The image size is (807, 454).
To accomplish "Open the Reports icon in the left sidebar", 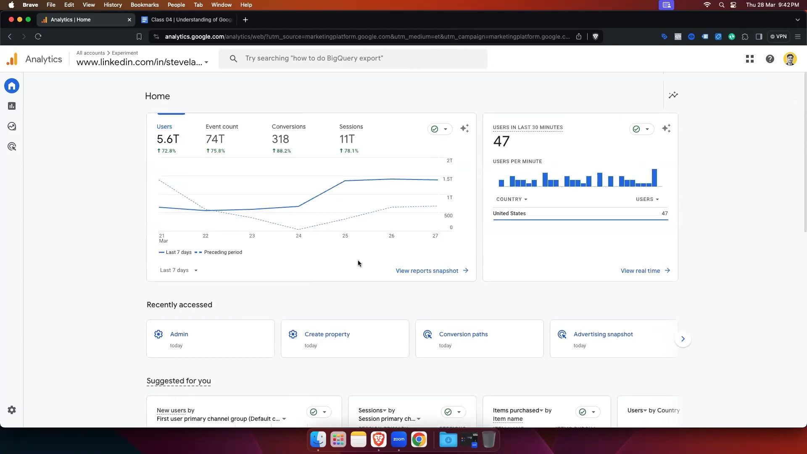I will tap(12, 106).
